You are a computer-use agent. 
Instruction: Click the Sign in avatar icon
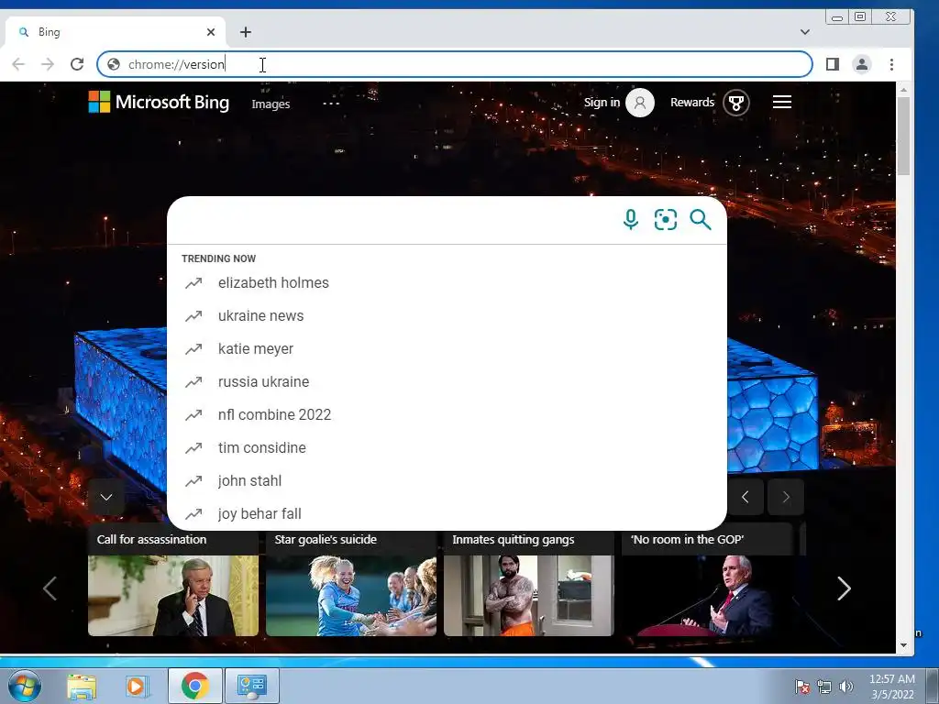tap(640, 103)
